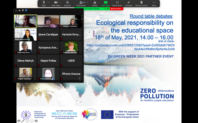Mute the microphone in Zoom toolbar
198x123 pixels.
point(44,3)
